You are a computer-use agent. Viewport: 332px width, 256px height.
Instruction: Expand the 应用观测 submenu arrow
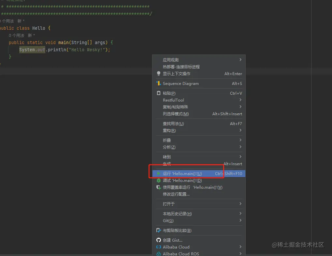click(x=240, y=60)
